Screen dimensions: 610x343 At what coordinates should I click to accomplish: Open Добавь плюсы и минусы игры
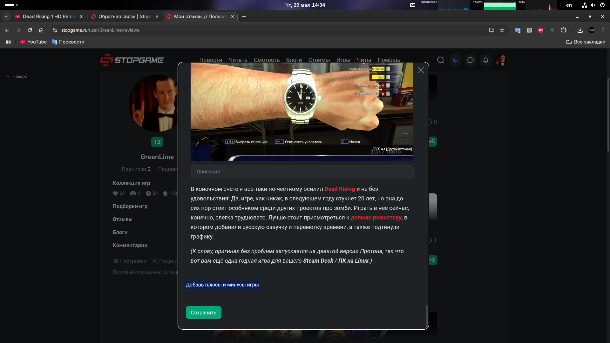(x=222, y=285)
